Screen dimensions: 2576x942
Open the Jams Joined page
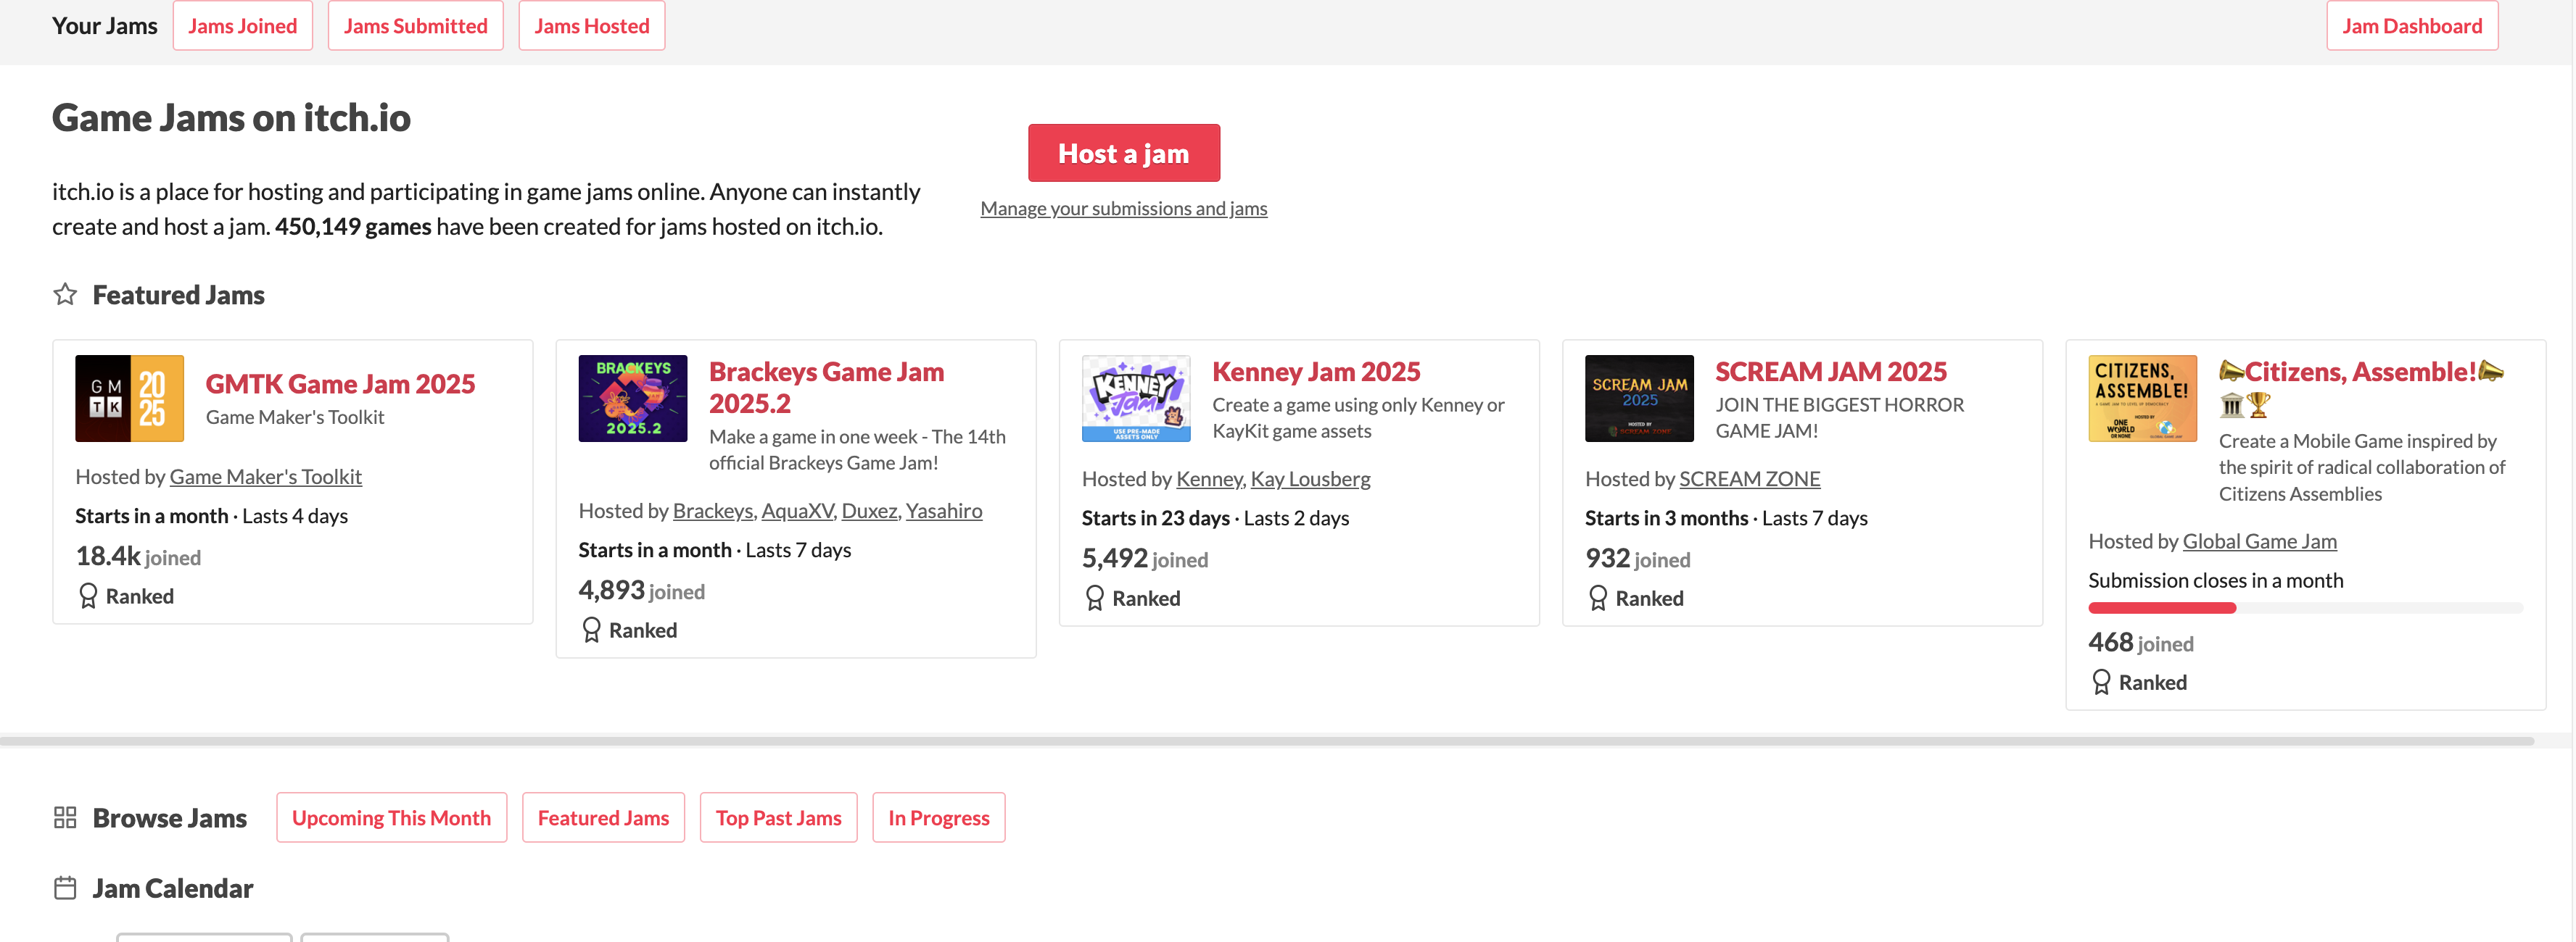pos(242,26)
